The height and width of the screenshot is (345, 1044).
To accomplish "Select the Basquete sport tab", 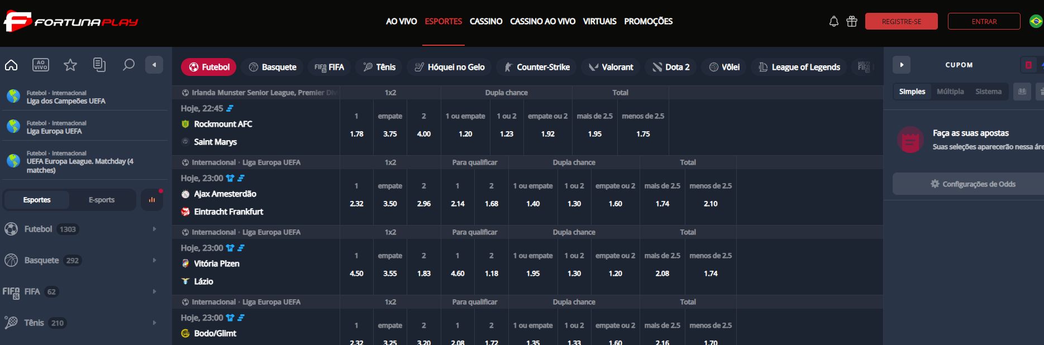I will pos(272,67).
